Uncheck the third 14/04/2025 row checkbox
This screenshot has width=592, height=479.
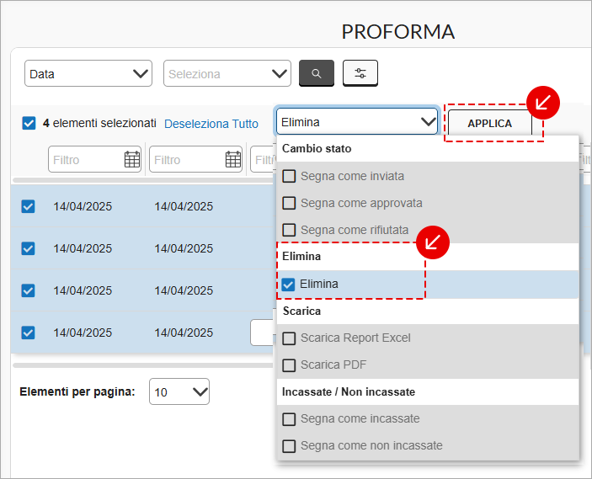coord(28,290)
